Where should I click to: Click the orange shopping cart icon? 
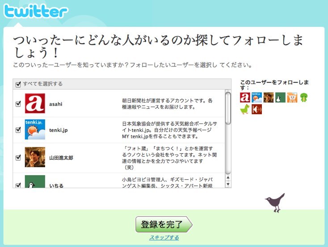coord(292,97)
